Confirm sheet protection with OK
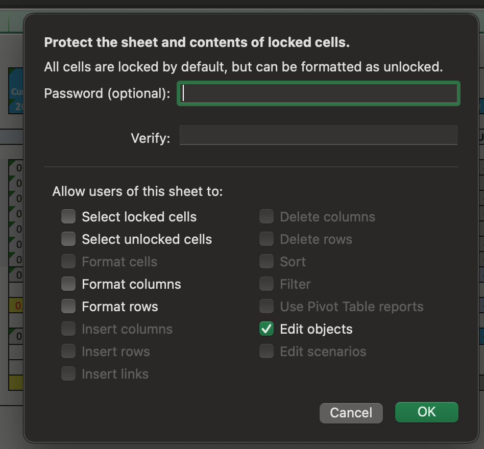Image resolution: width=484 pixels, height=449 pixels. (426, 412)
